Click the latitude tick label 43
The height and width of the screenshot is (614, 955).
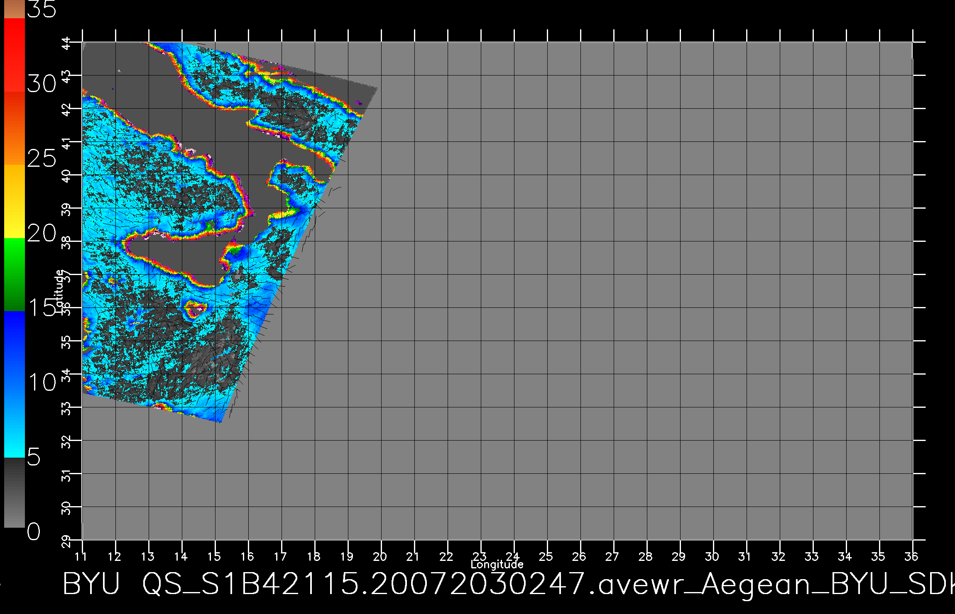pos(67,76)
